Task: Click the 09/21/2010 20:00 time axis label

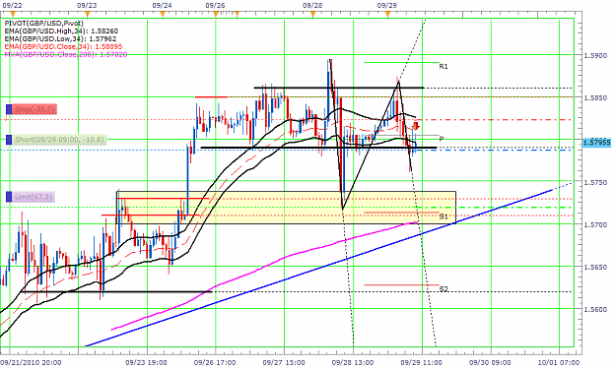Action: [x=31, y=362]
